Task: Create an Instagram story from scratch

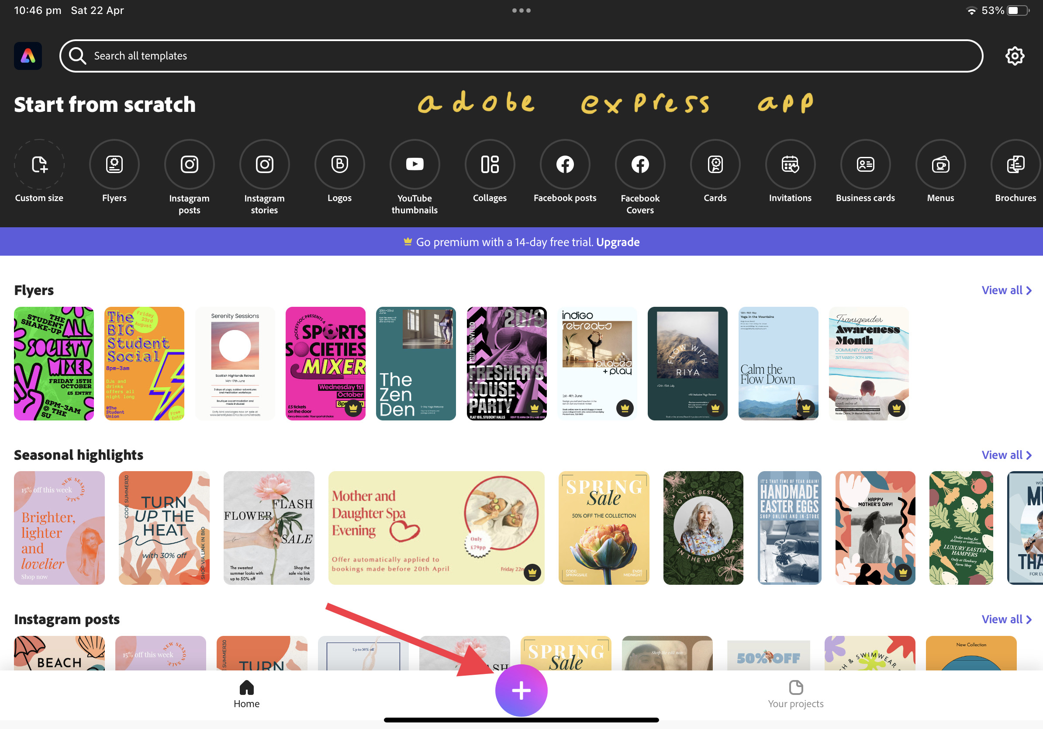Action: pyautogui.click(x=264, y=164)
